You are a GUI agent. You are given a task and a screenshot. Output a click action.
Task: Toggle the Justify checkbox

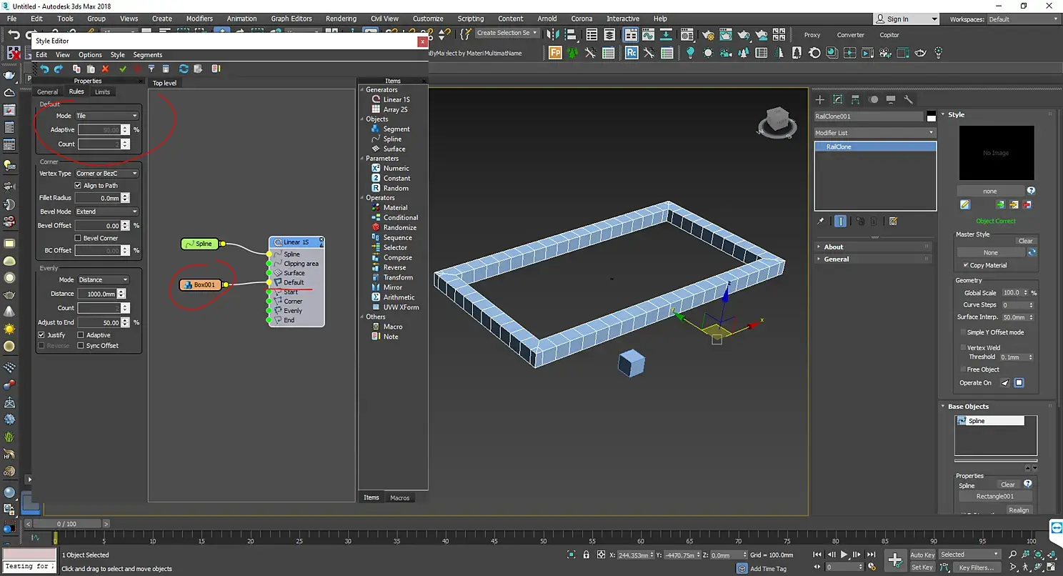pos(41,335)
